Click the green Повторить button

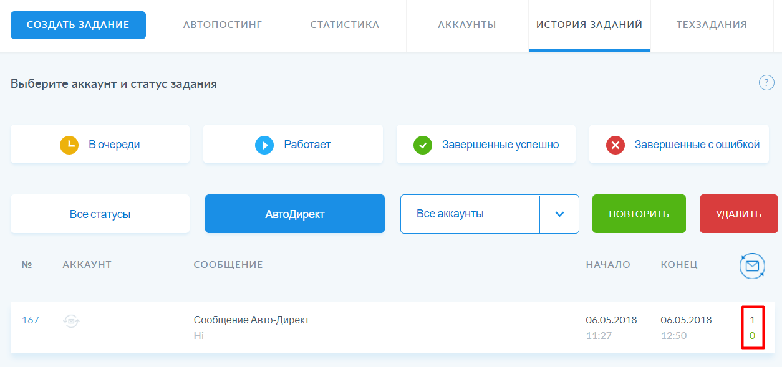pyautogui.click(x=639, y=214)
